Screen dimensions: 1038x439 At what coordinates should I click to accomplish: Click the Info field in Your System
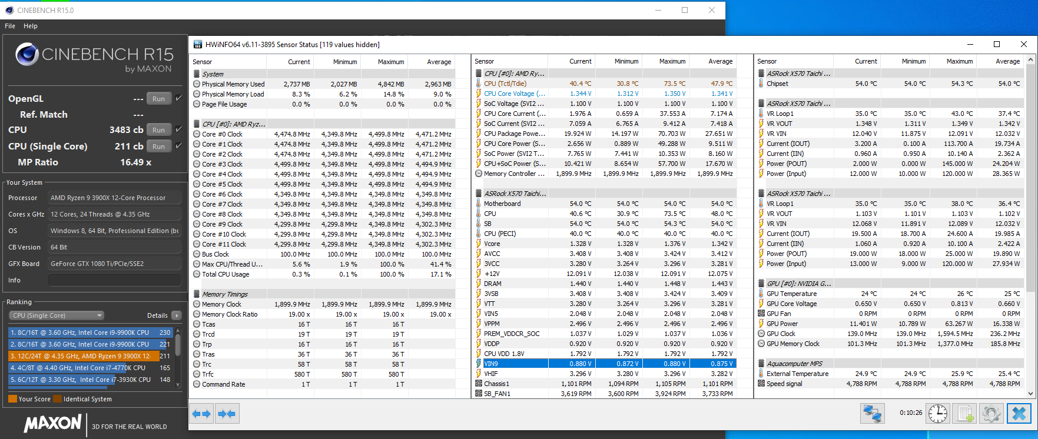coord(114,280)
